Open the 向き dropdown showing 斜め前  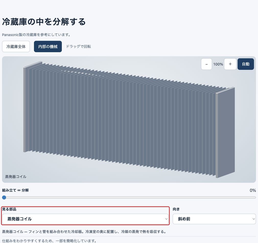(x=214, y=219)
